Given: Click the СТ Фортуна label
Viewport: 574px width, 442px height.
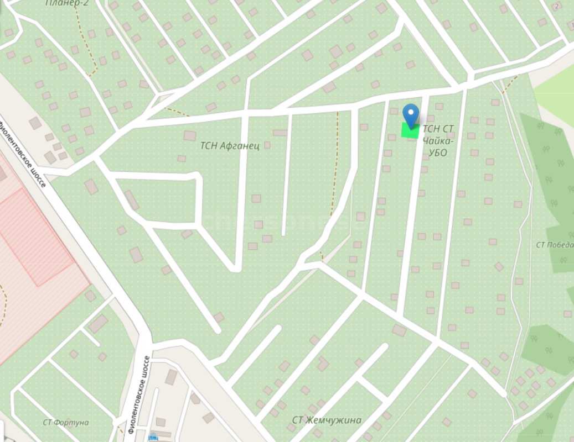Looking at the screenshot, I should click(66, 422).
